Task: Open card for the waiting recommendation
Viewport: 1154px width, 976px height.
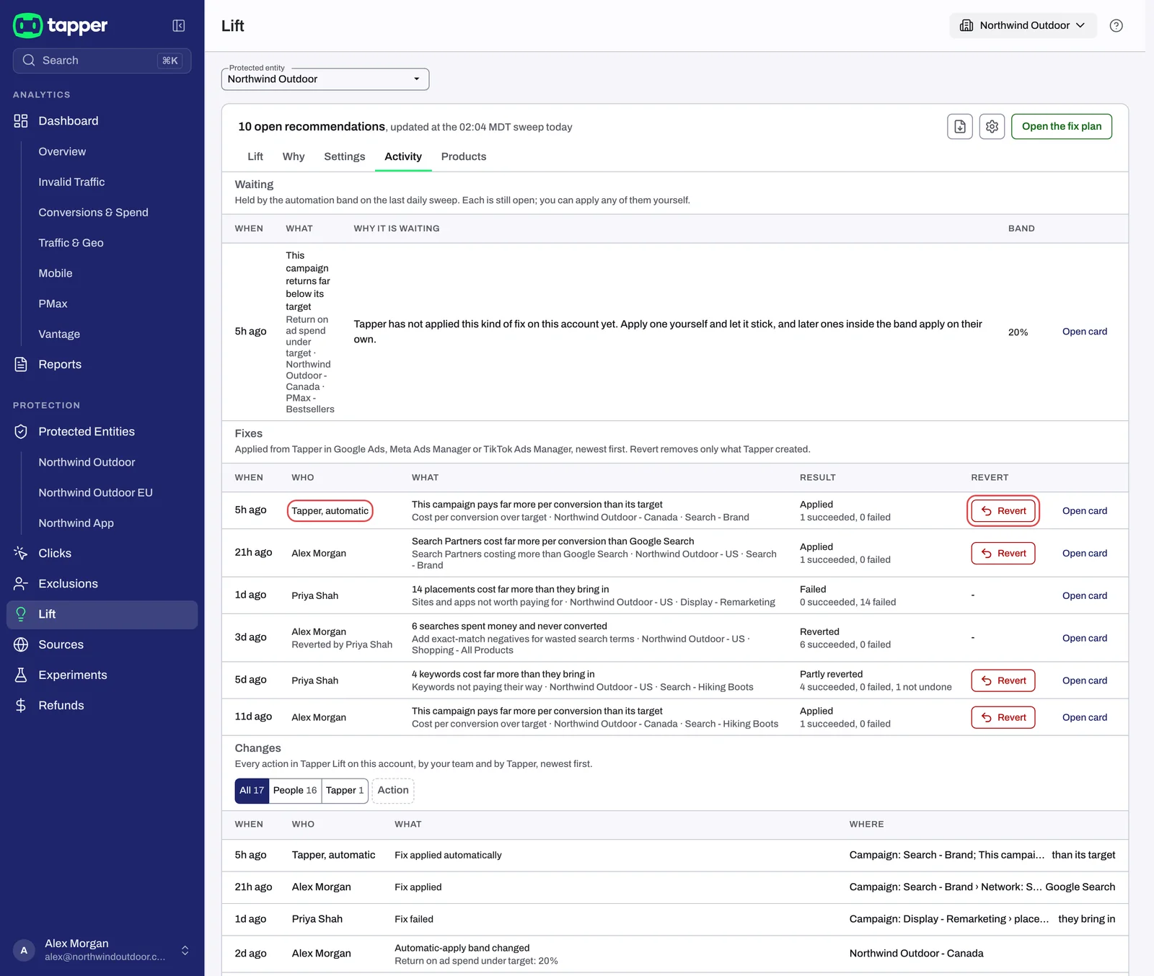Action: click(x=1085, y=332)
